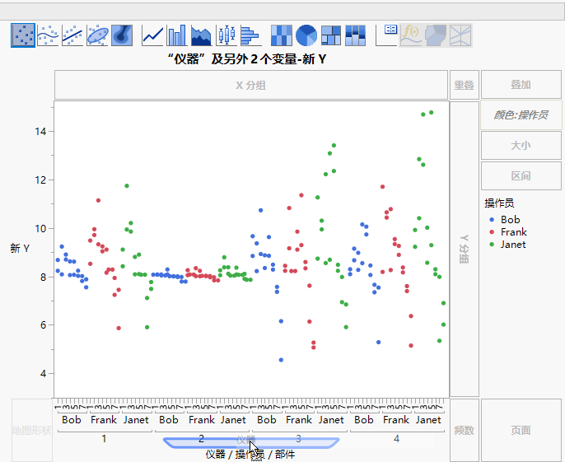Click the X 分组 drop zone
Viewport: 565px width, 462px height.
click(251, 85)
